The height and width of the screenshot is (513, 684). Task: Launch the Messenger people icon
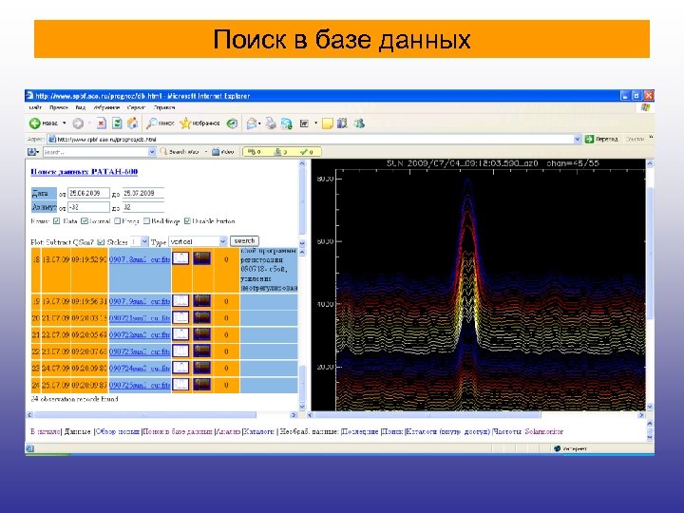coord(359,123)
